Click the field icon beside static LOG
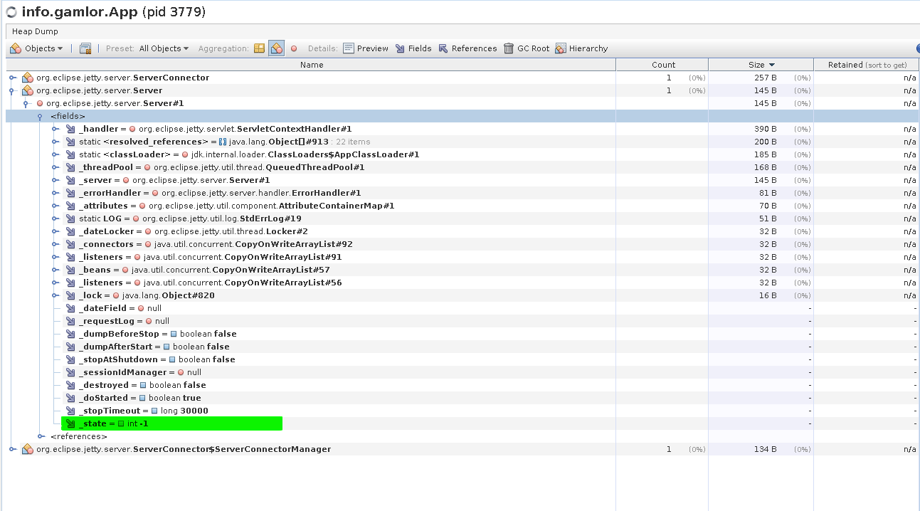This screenshot has width=920, height=511. [70, 218]
